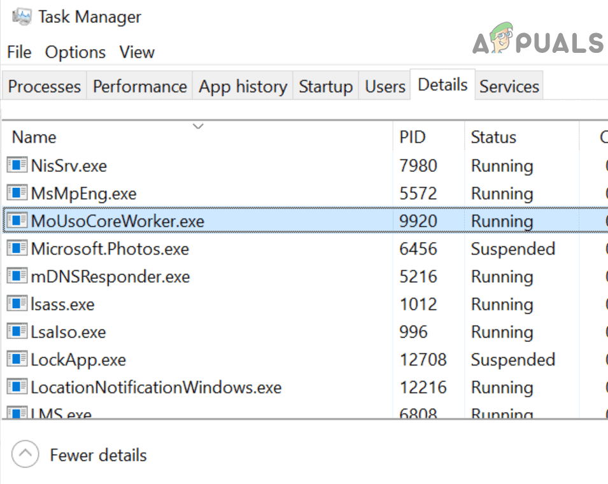Click the lsass.exe process icon
This screenshot has width=608, height=484.
click(17, 304)
